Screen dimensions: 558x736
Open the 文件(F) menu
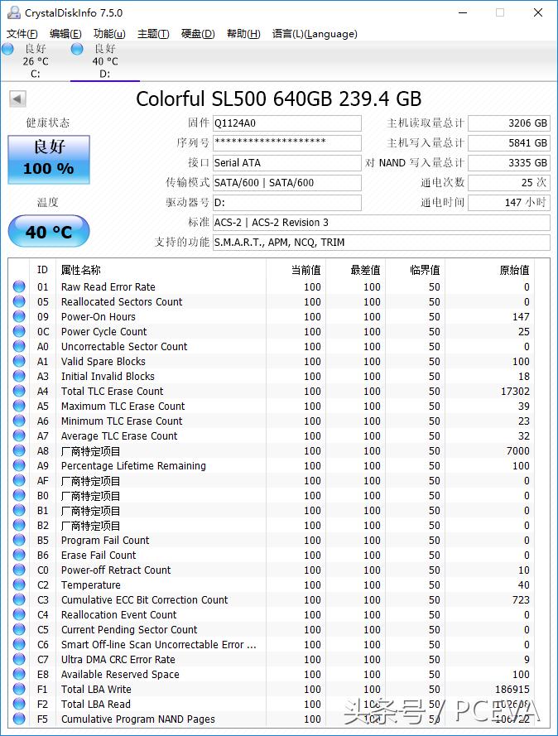tap(22, 34)
